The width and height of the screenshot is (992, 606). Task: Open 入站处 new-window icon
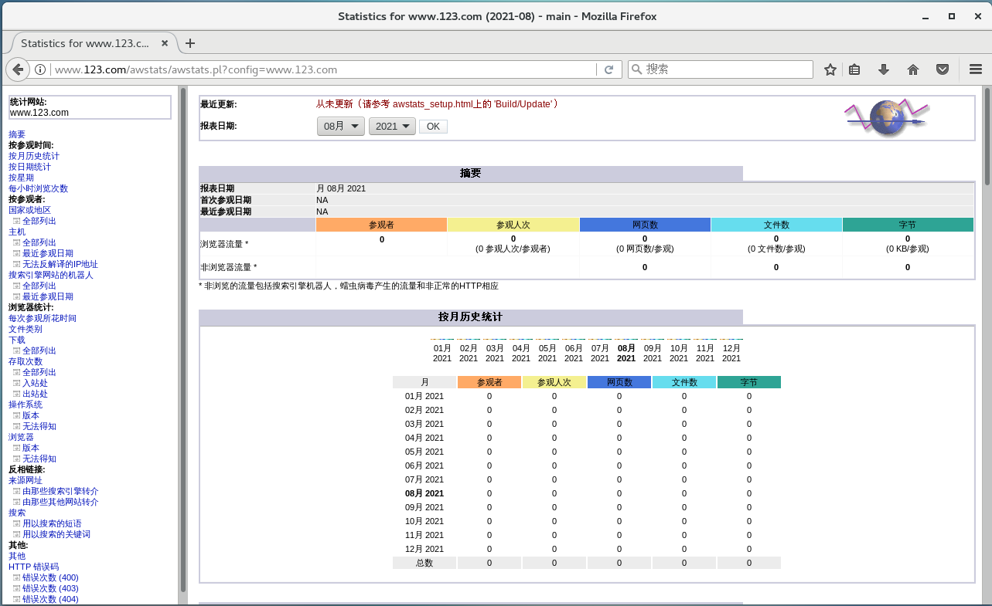click(x=16, y=384)
